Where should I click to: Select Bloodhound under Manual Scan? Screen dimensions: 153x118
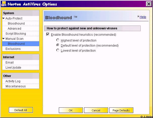coord(16,44)
